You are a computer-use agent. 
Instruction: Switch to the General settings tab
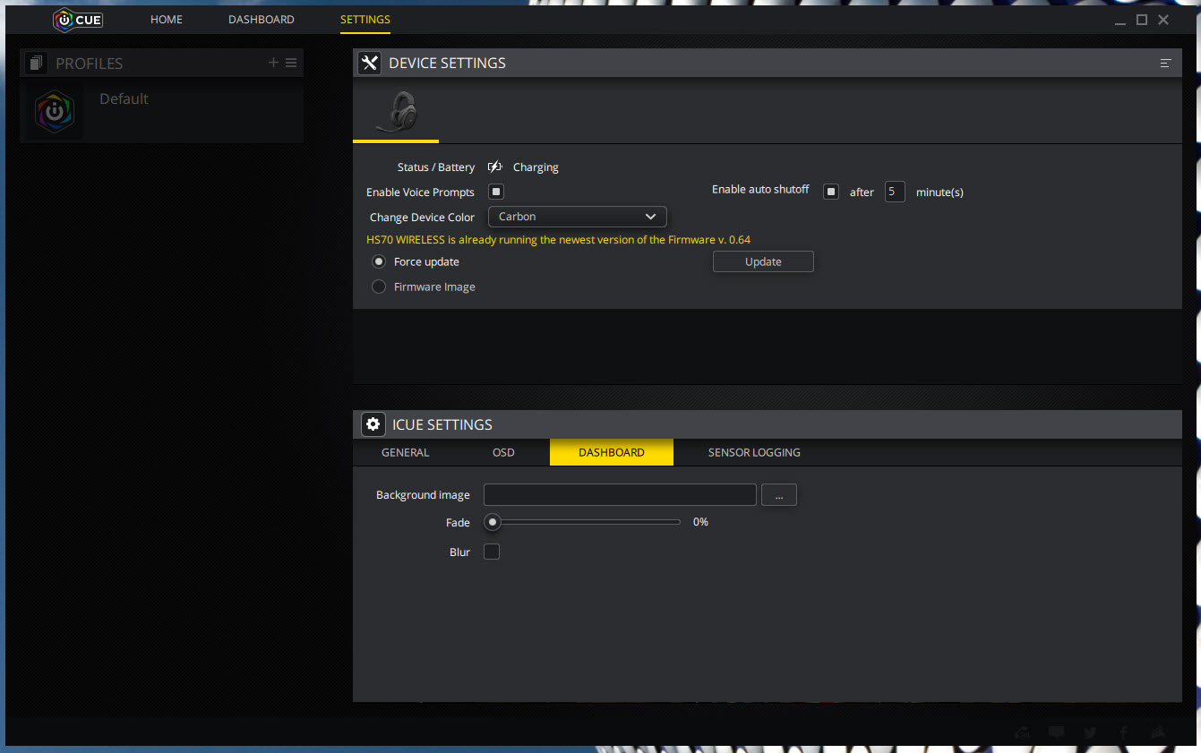(x=406, y=452)
